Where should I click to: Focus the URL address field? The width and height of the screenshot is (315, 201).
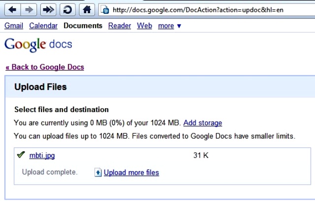(207, 9)
